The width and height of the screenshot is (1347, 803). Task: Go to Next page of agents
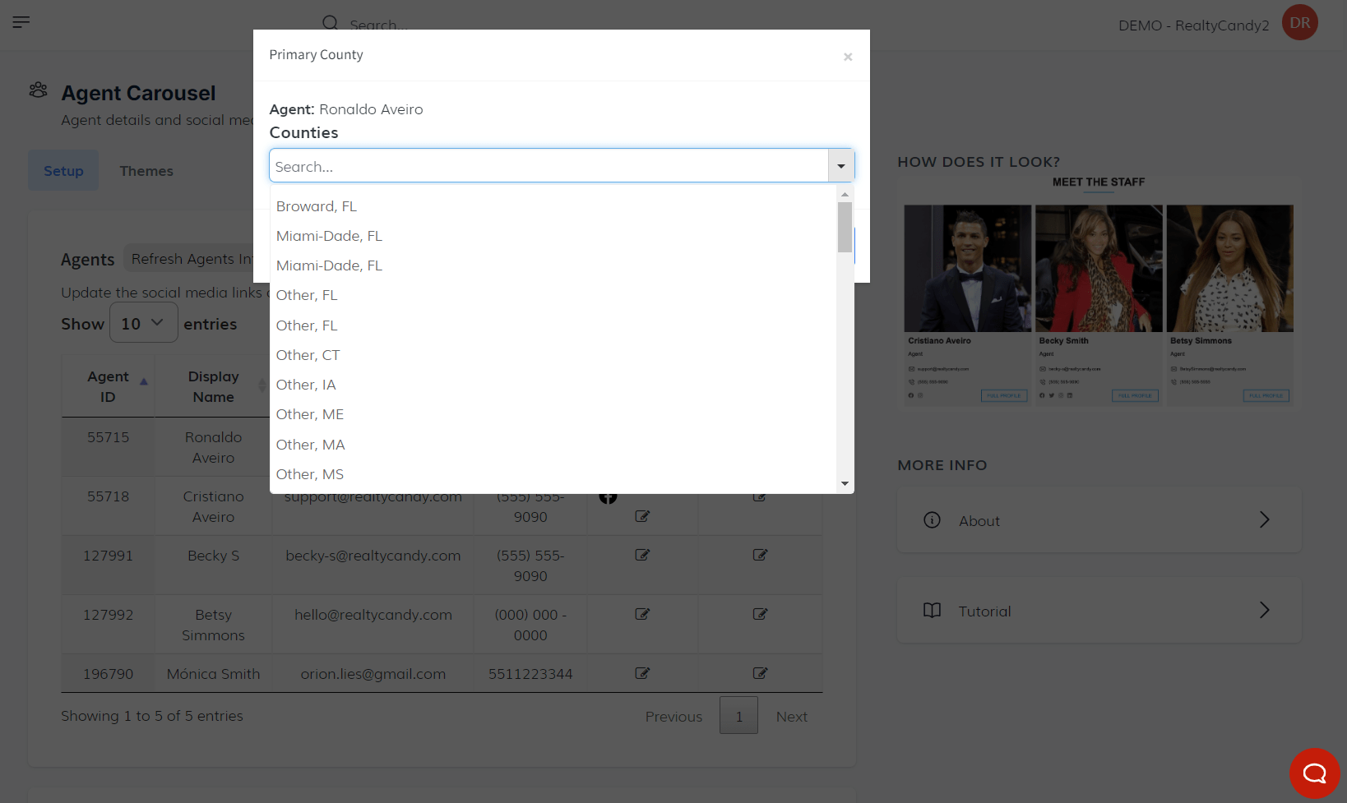click(x=791, y=717)
